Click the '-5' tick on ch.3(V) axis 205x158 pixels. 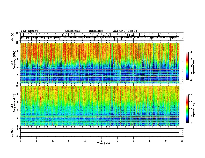(x=17, y=137)
